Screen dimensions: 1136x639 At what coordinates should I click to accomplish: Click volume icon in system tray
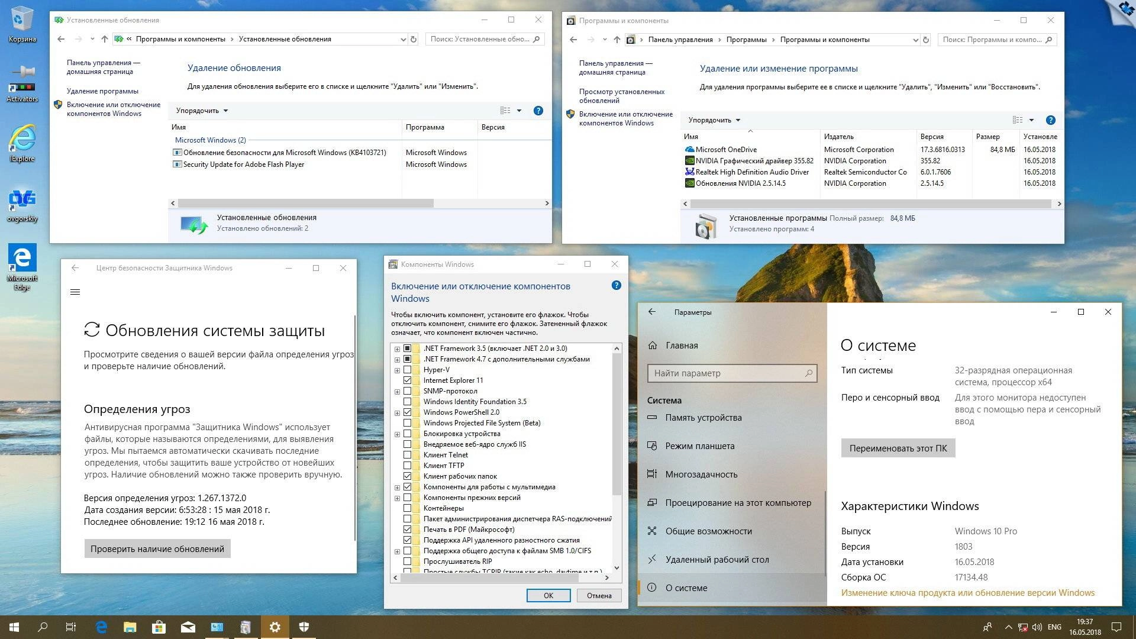[x=1037, y=627]
